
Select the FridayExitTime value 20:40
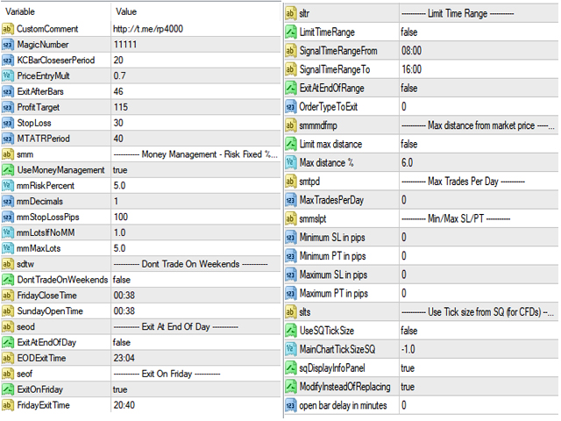(x=124, y=405)
